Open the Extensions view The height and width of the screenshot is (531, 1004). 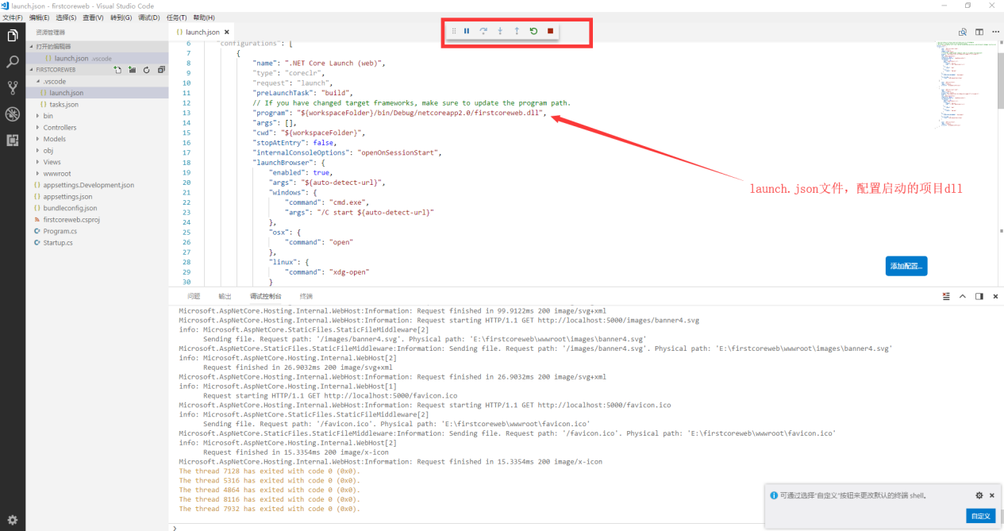coord(13,140)
